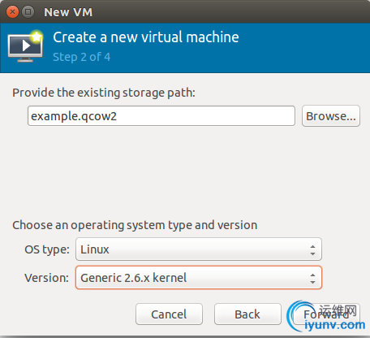Click the Version combo box arrows
370x338 pixels.
312,279
